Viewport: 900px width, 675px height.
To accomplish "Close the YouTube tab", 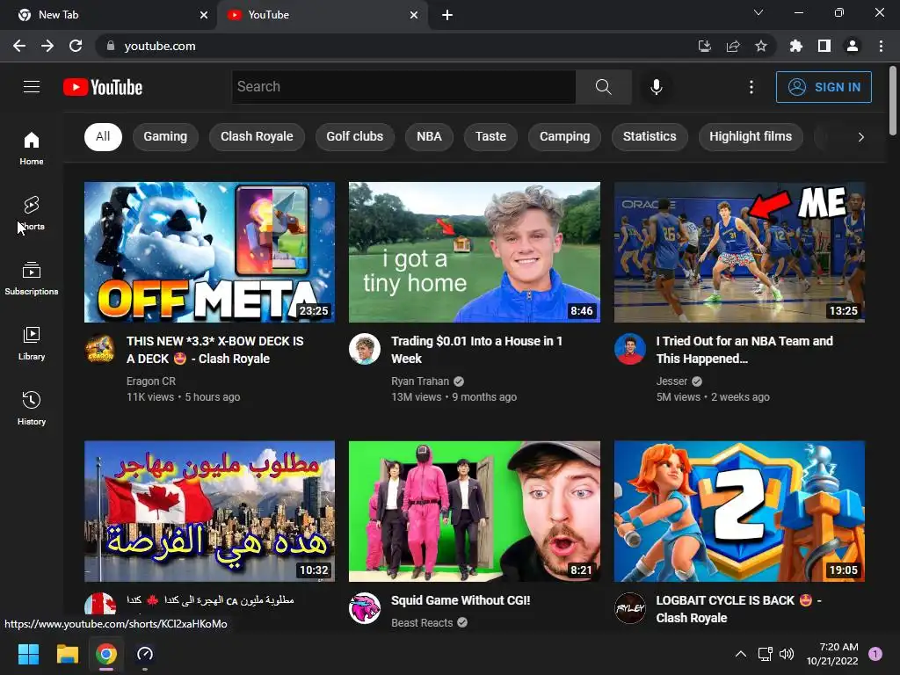I will (414, 15).
